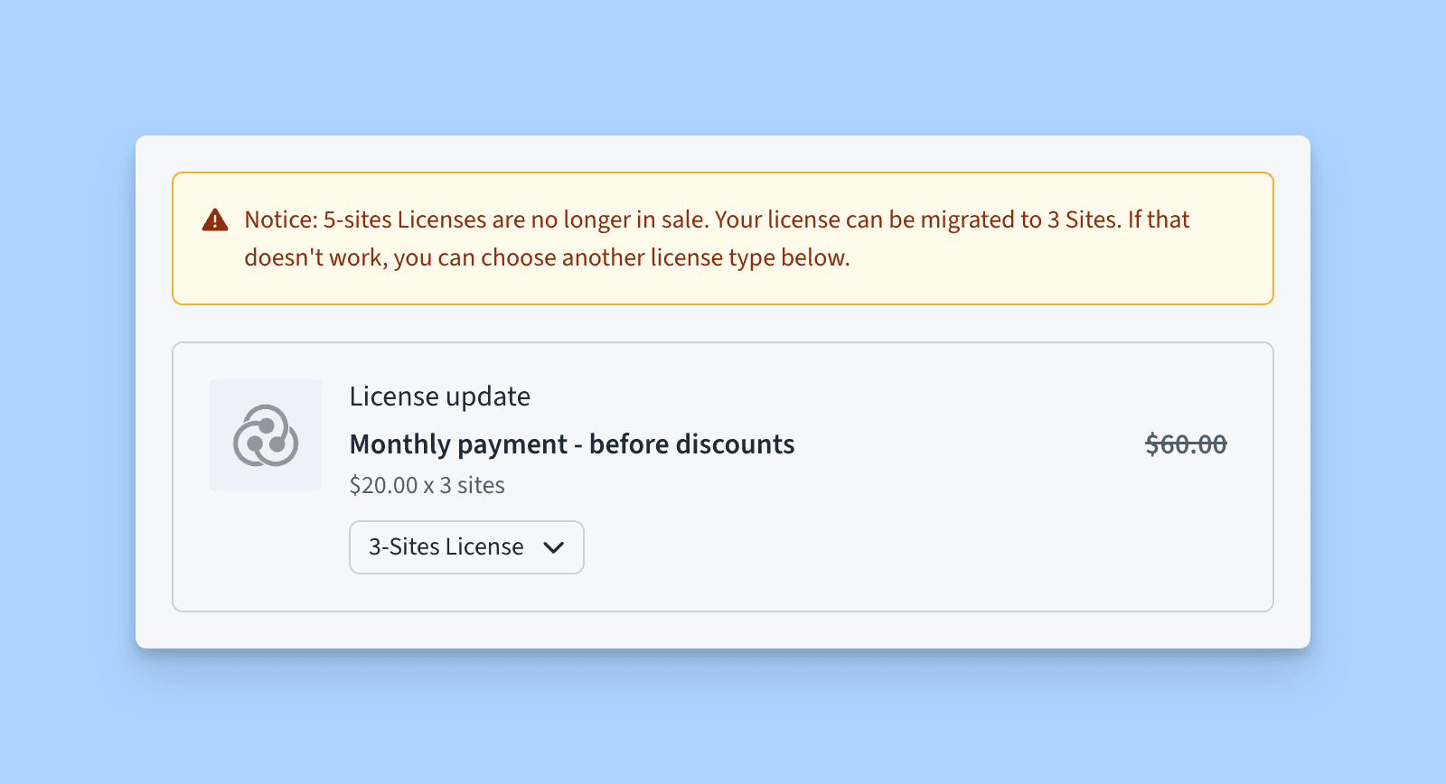Click the struck-through $60.00 price
Screen dimensions: 1446x784
tap(1186, 444)
